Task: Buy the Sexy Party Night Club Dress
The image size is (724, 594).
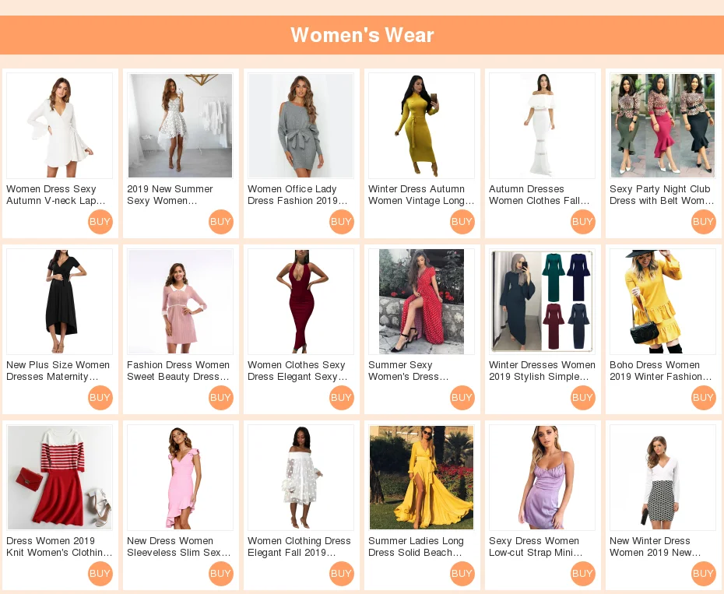Action: [x=704, y=222]
